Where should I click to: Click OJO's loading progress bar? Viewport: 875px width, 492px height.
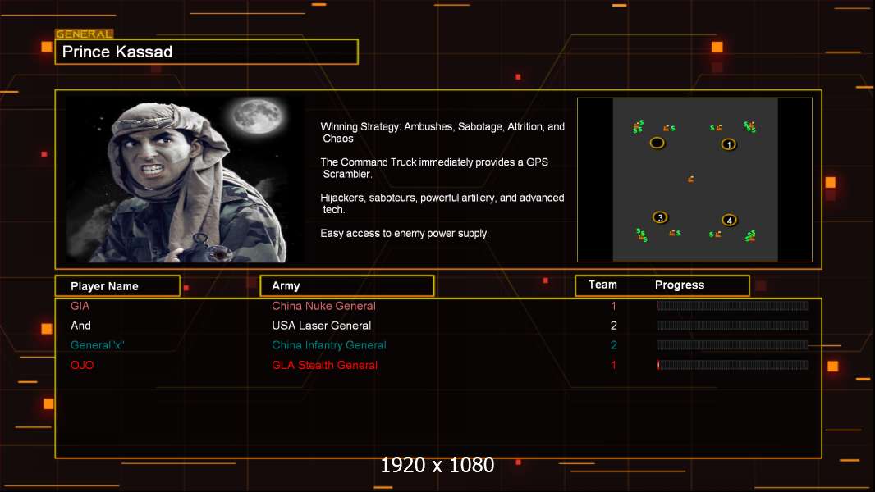pos(732,365)
